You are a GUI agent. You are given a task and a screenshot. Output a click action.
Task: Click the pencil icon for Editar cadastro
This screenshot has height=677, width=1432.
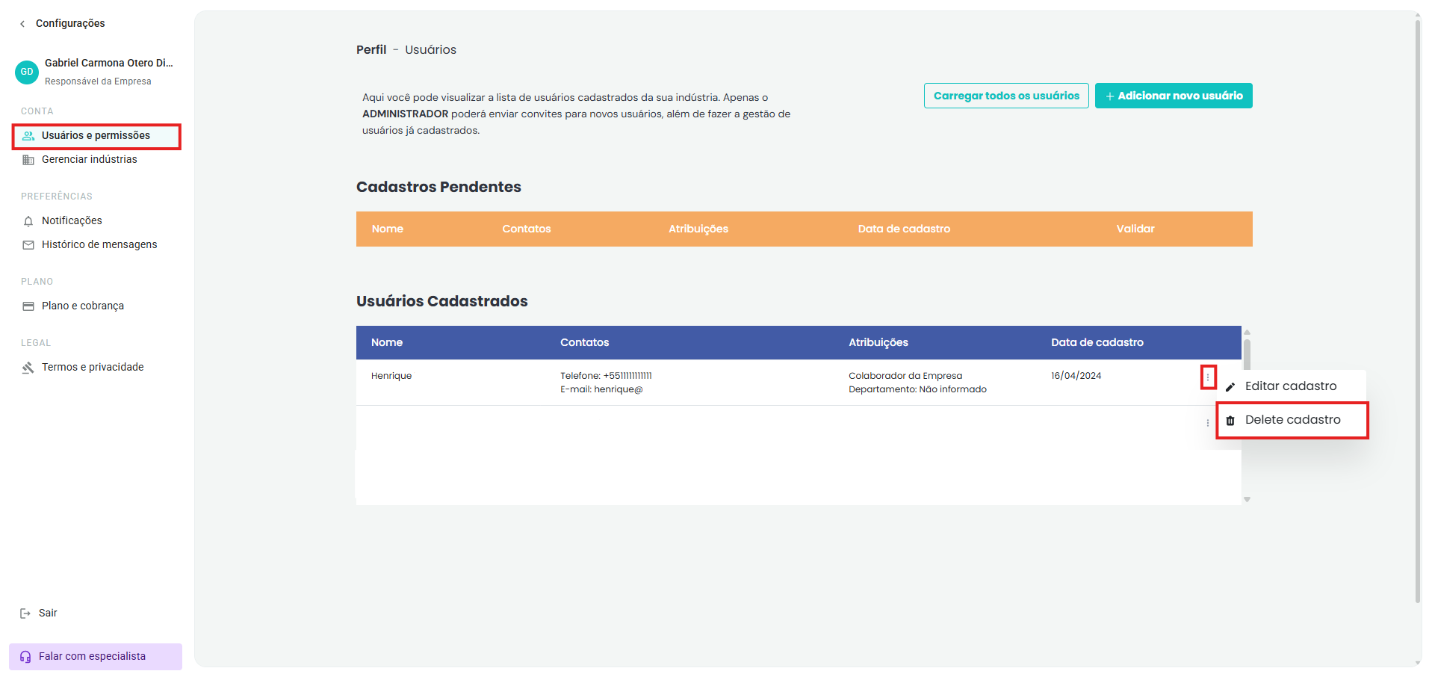[1230, 387]
